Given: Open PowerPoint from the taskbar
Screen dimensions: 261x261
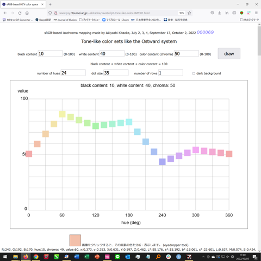Looking at the screenshot, I should click(x=97, y=257).
